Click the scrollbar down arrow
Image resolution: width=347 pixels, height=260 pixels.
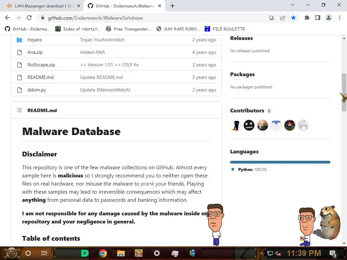344,243
